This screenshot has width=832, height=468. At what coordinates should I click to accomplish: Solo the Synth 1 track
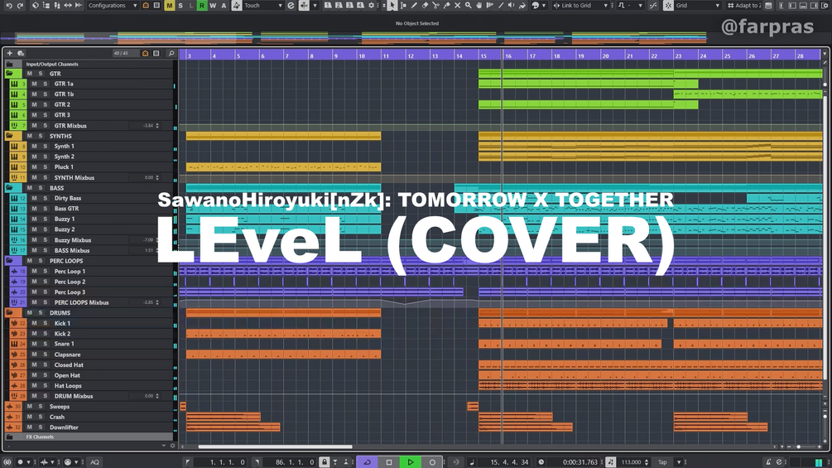click(45, 146)
